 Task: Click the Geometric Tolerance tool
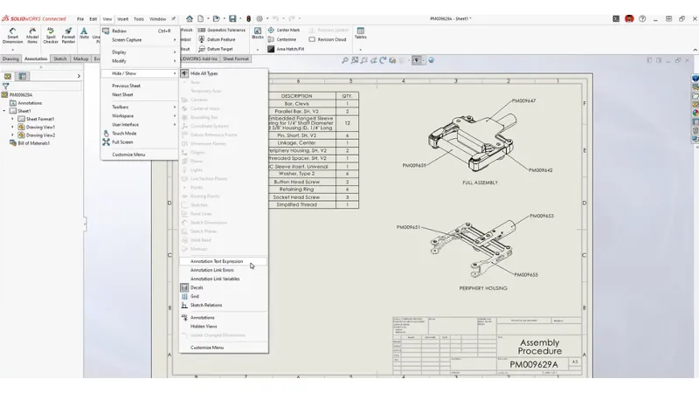pyautogui.click(x=222, y=30)
